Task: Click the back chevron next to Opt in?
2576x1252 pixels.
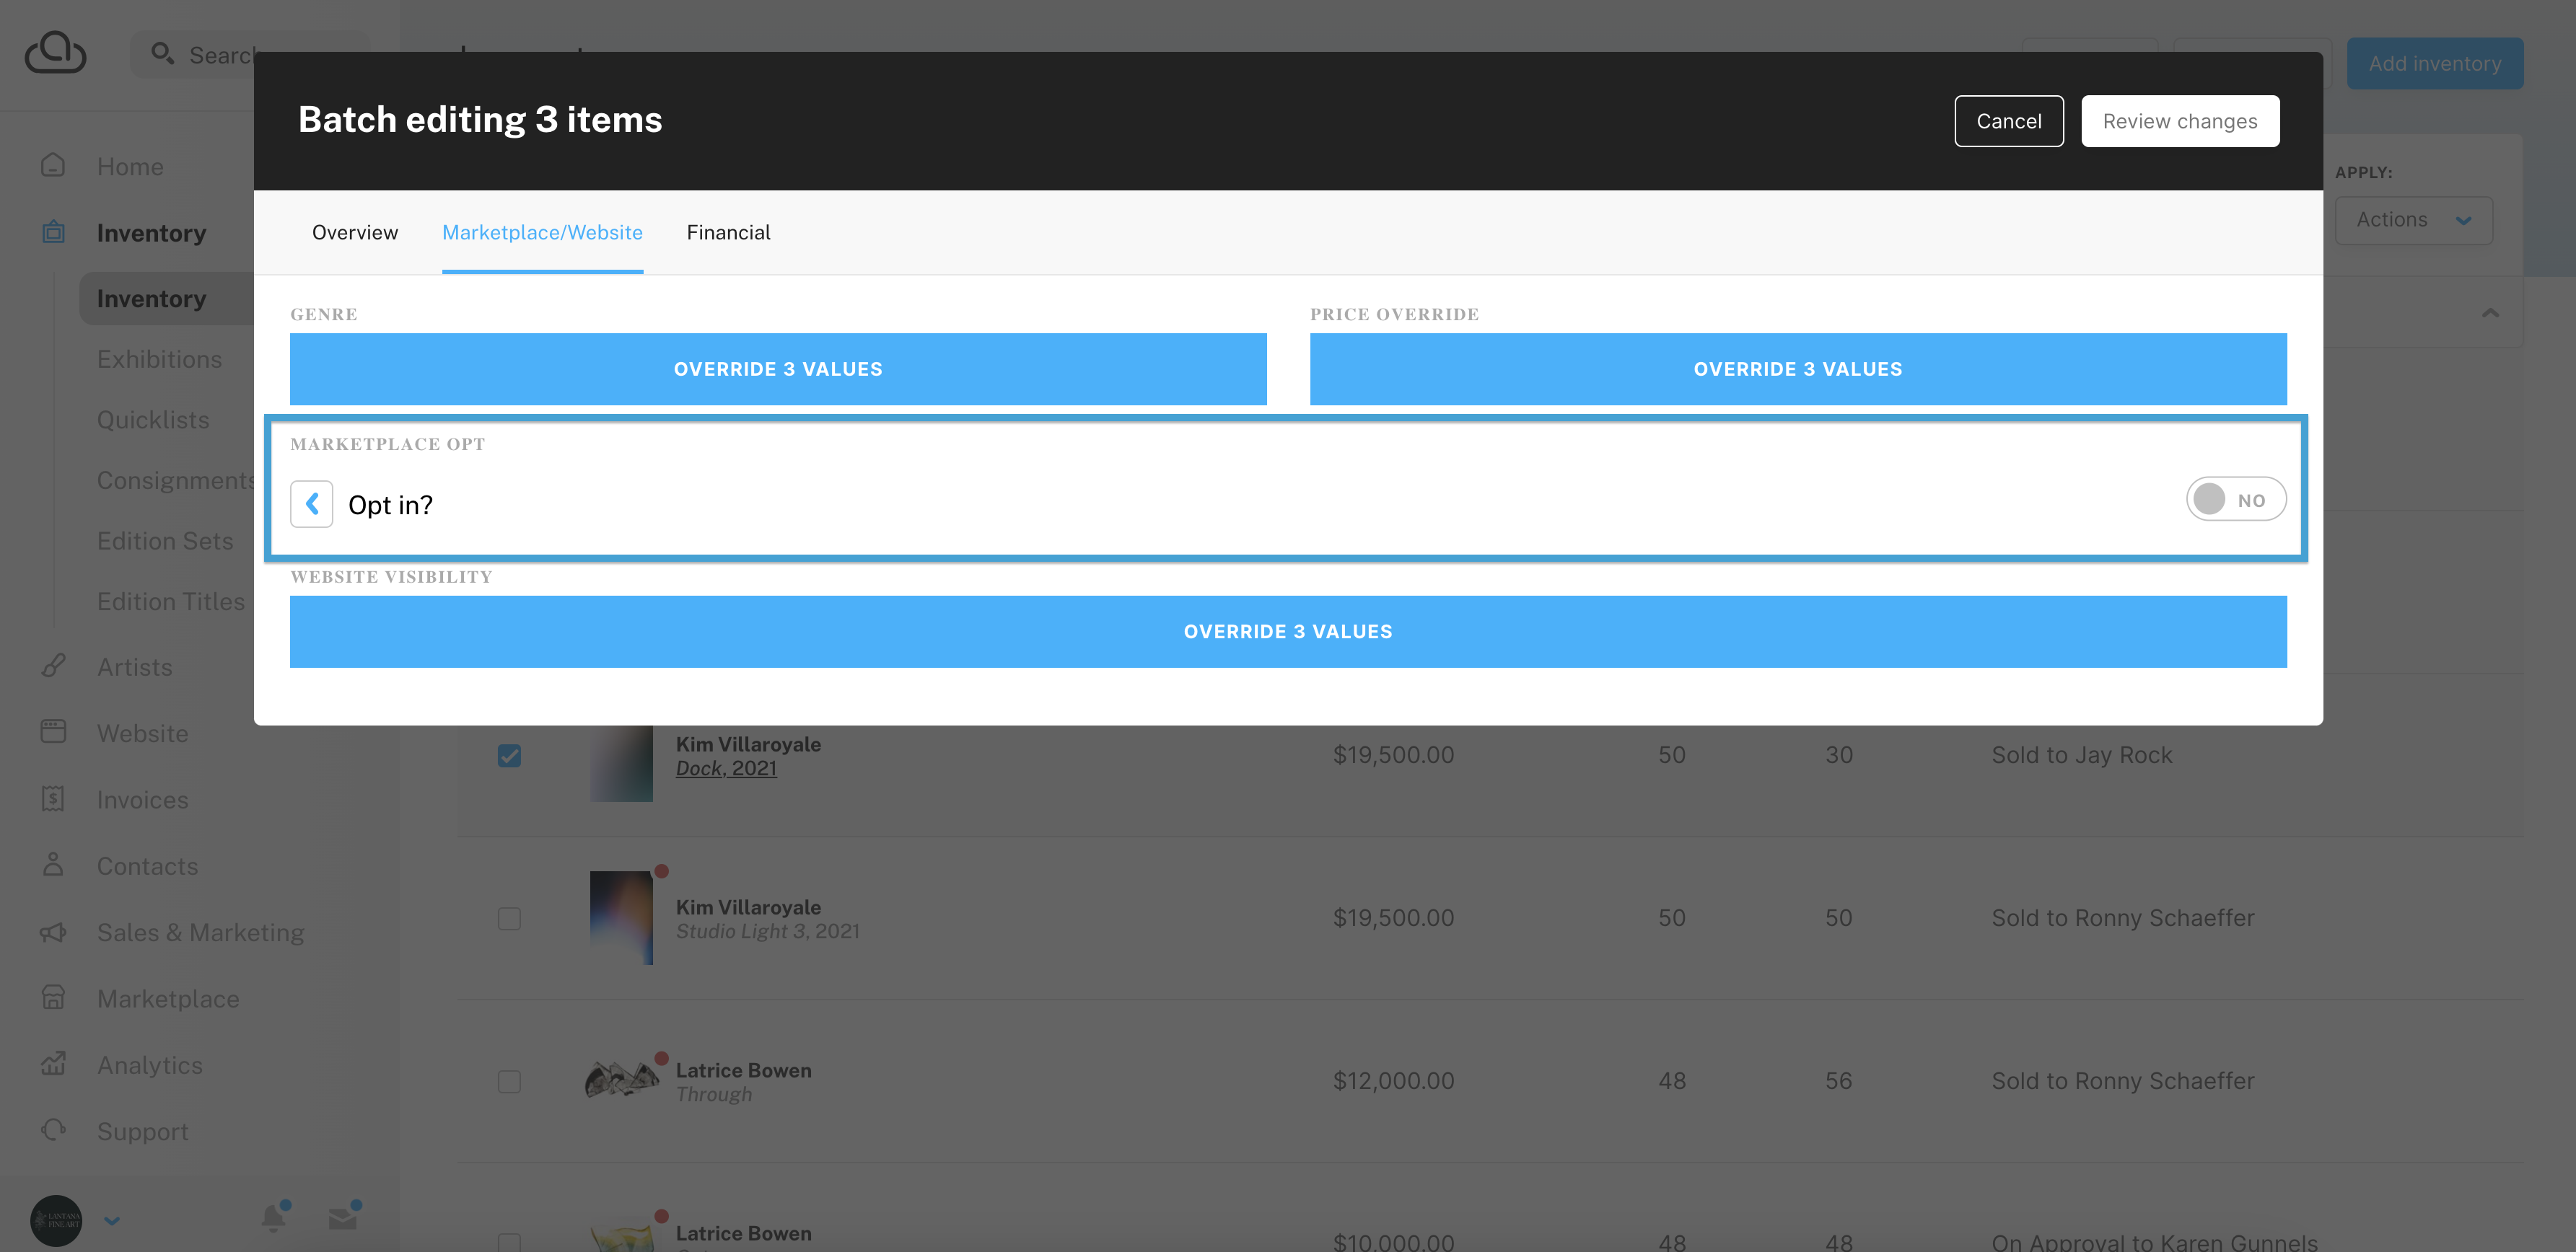Action: (x=311, y=505)
